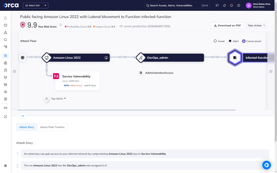Switch to the Attack Path Timeline tab
This screenshot has height=173, width=277.
(52, 127)
